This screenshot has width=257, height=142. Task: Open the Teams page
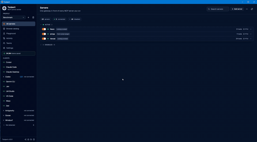pyautogui.click(x=18, y=43)
